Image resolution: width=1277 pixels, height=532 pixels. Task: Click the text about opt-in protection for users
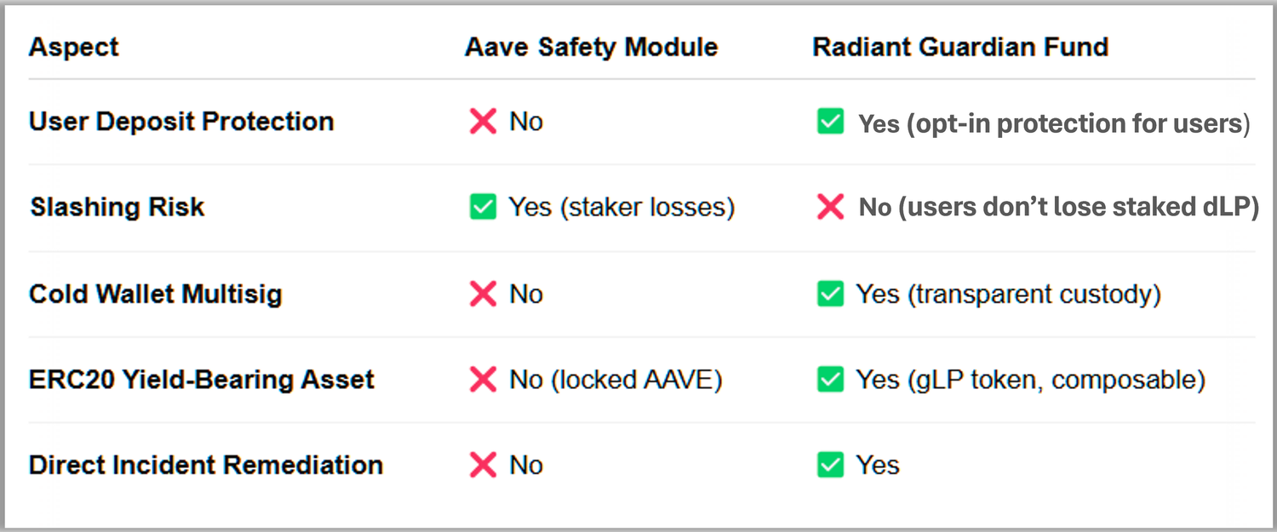pyautogui.click(x=1054, y=124)
